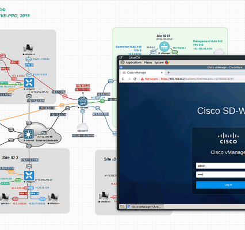Image resolution: width=245 pixels, height=230 pixels.
Task: Click the show desktop icon in bottom panel
Action: click(122, 206)
